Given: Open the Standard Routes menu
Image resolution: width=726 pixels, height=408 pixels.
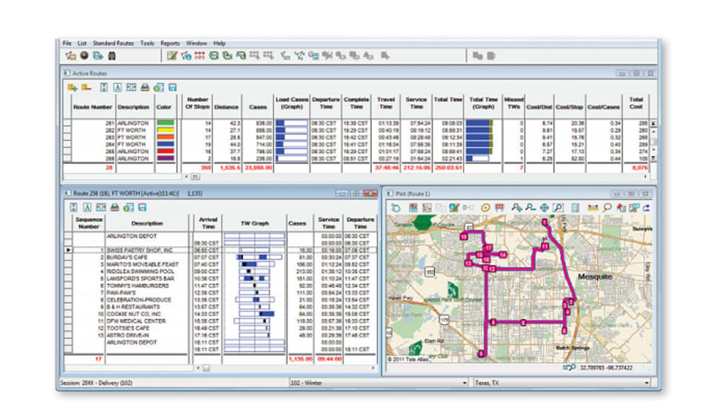Looking at the screenshot, I should [x=113, y=44].
